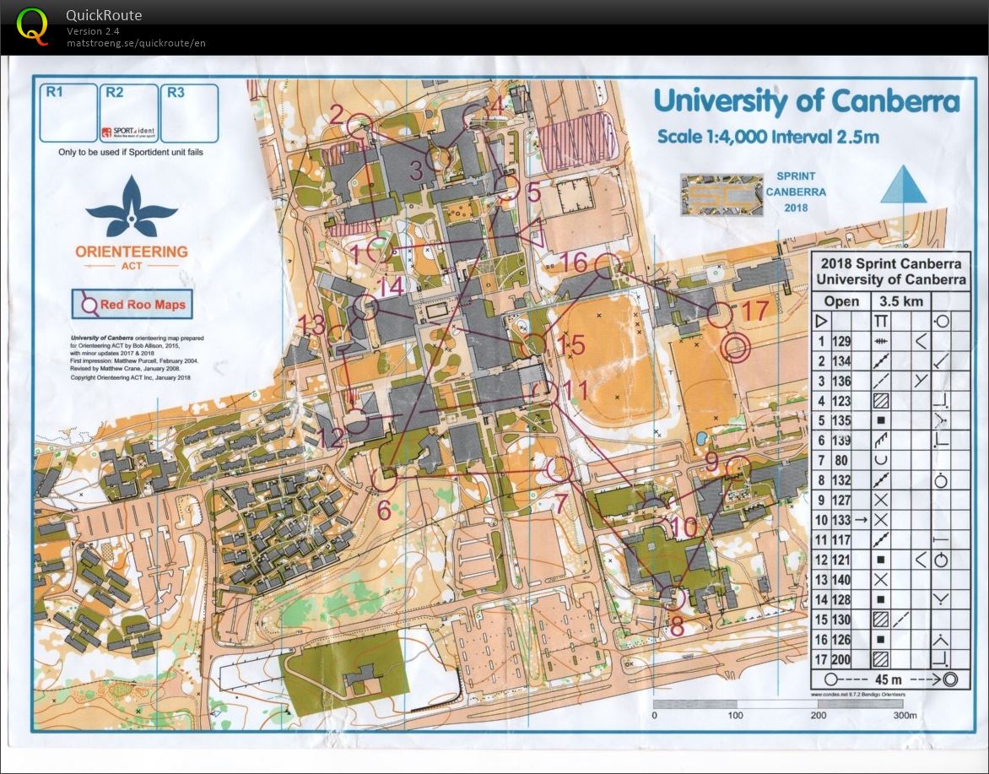This screenshot has width=989, height=774.
Task: Open the matstroeng.se/quickroute/en link
Action: tap(136, 43)
